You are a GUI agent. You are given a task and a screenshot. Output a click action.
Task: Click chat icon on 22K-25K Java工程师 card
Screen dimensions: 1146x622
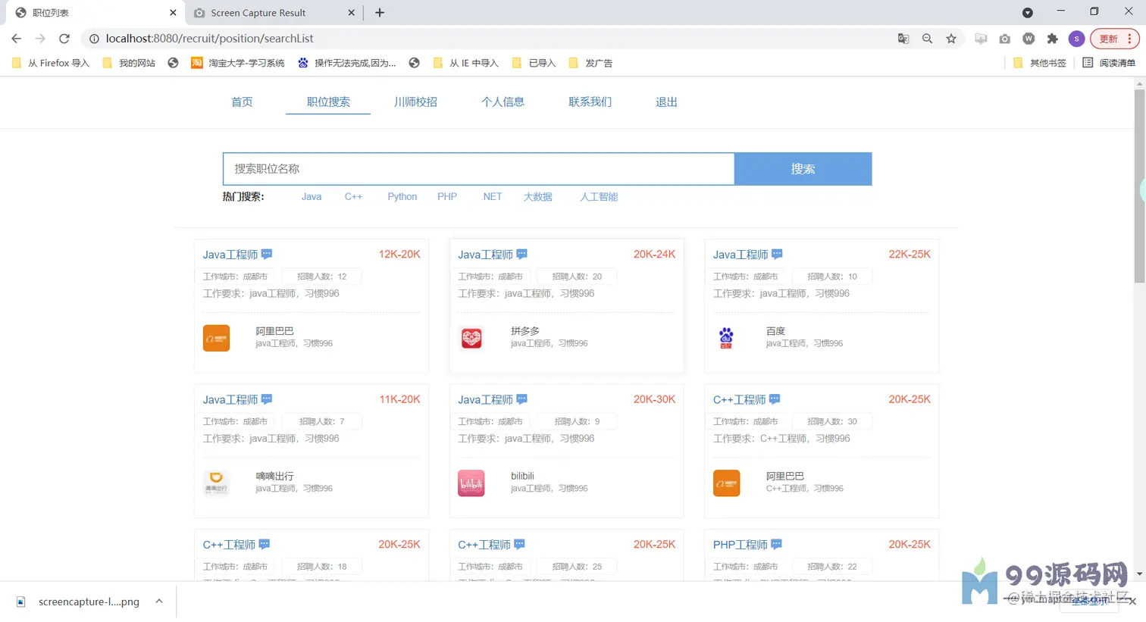tap(777, 254)
